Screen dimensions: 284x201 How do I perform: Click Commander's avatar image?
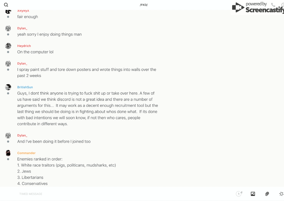(x=8, y=153)
